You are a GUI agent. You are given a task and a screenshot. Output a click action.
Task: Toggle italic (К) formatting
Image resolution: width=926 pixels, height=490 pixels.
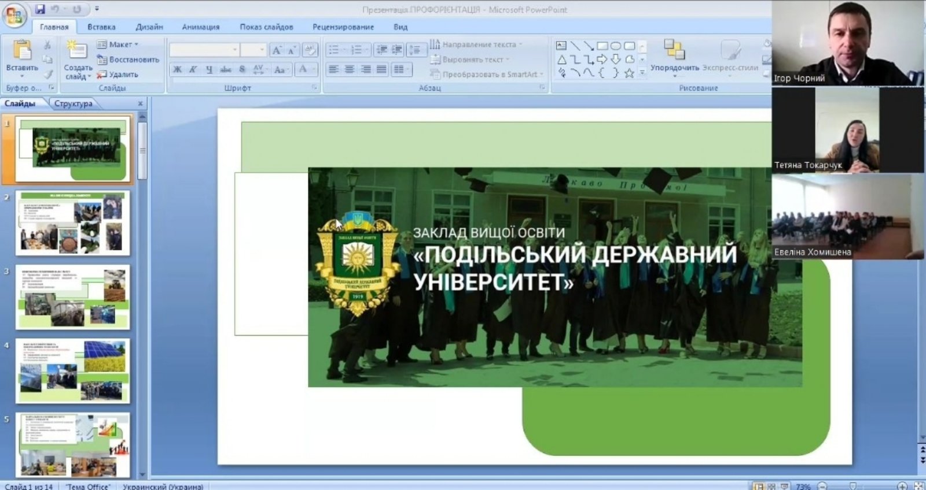(193, 69)
